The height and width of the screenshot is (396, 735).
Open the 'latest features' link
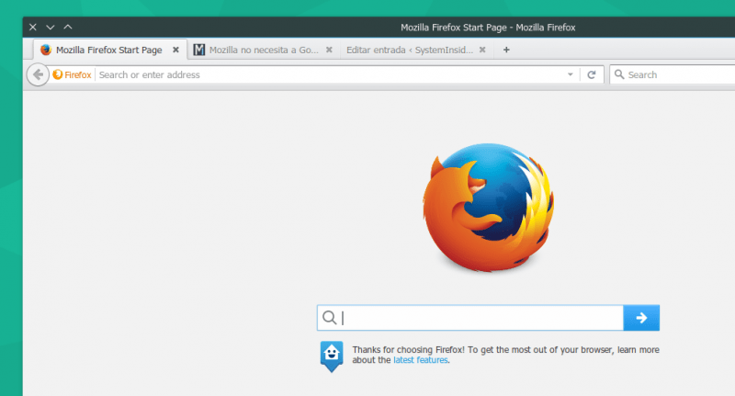(421, 360)
